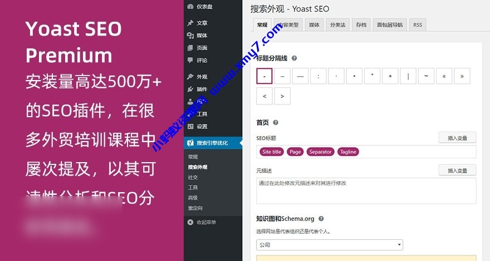Select the "»" title separator

click(x=462, y=76)
